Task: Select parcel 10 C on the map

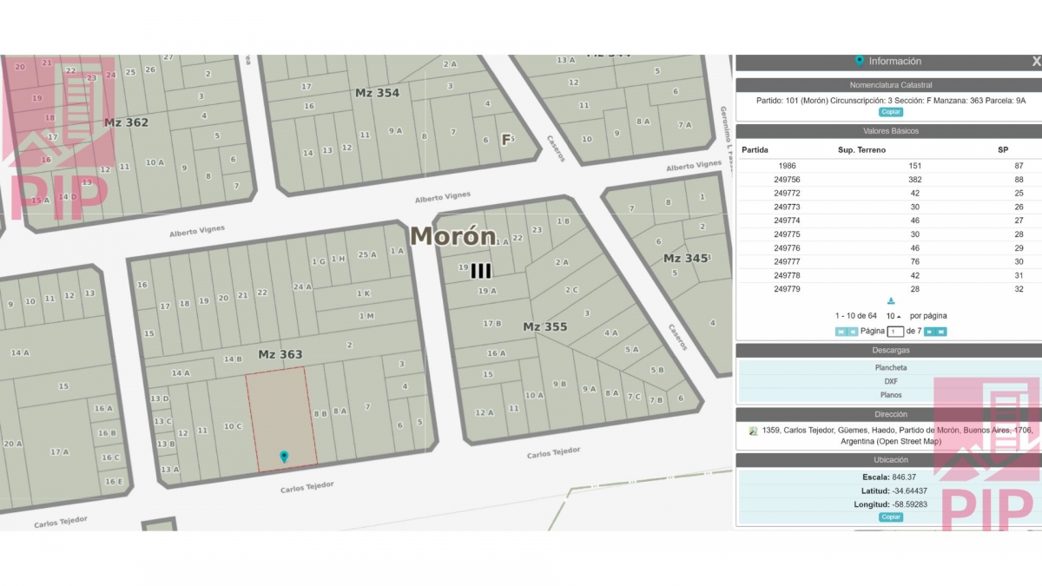Action: 233,426
